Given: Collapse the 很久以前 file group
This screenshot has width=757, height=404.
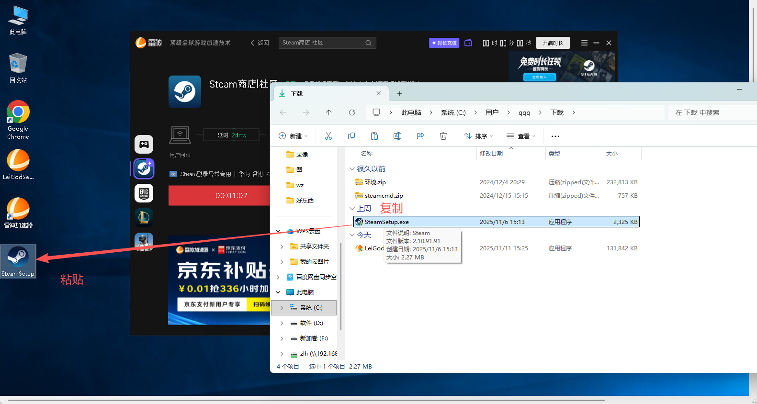Looking at the screenshot, I should (352, 169).
